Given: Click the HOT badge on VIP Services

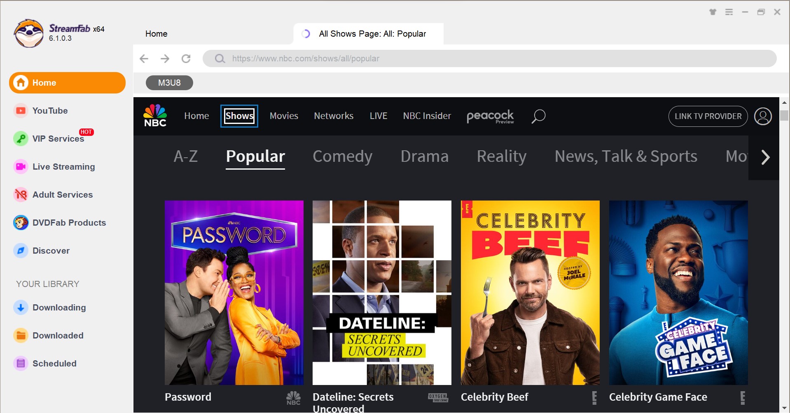Looking at the screenshot, I should [86, 132].
